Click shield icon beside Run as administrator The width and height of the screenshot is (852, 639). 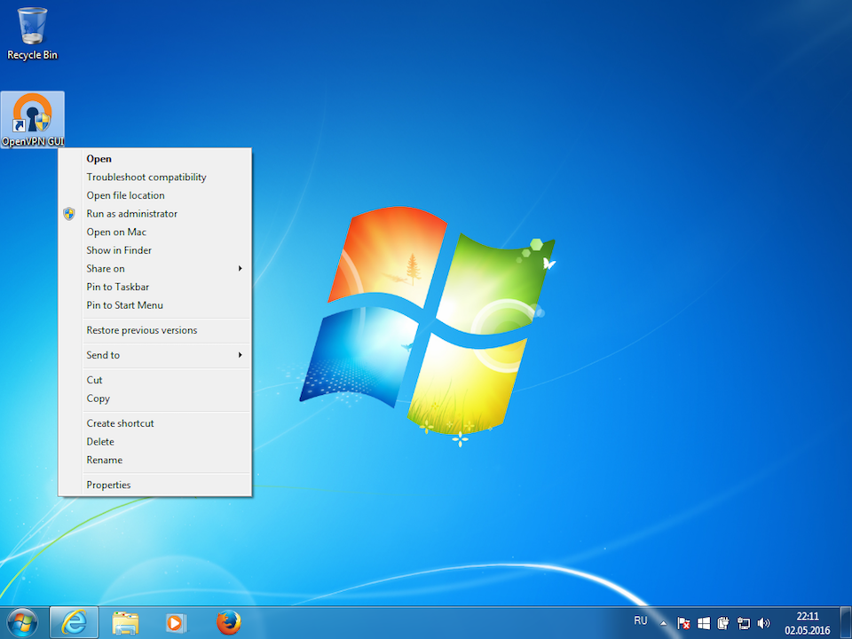(x=69, y=214)
